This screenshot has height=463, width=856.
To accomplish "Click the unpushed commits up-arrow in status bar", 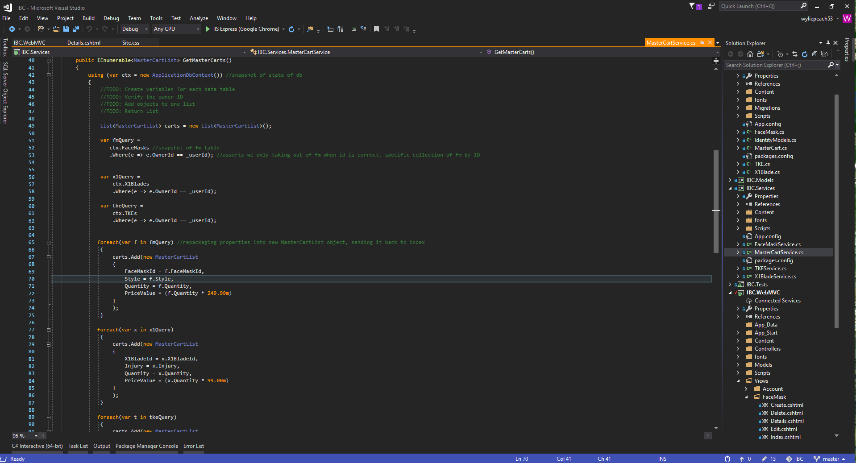I will click(742, 459).
